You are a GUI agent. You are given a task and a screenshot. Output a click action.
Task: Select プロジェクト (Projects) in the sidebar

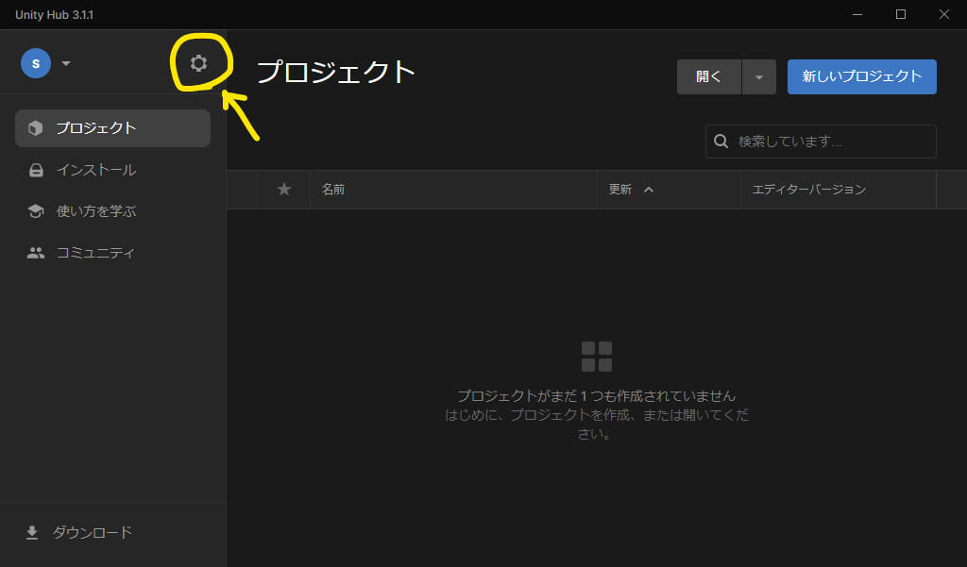[x=112, y=128]
